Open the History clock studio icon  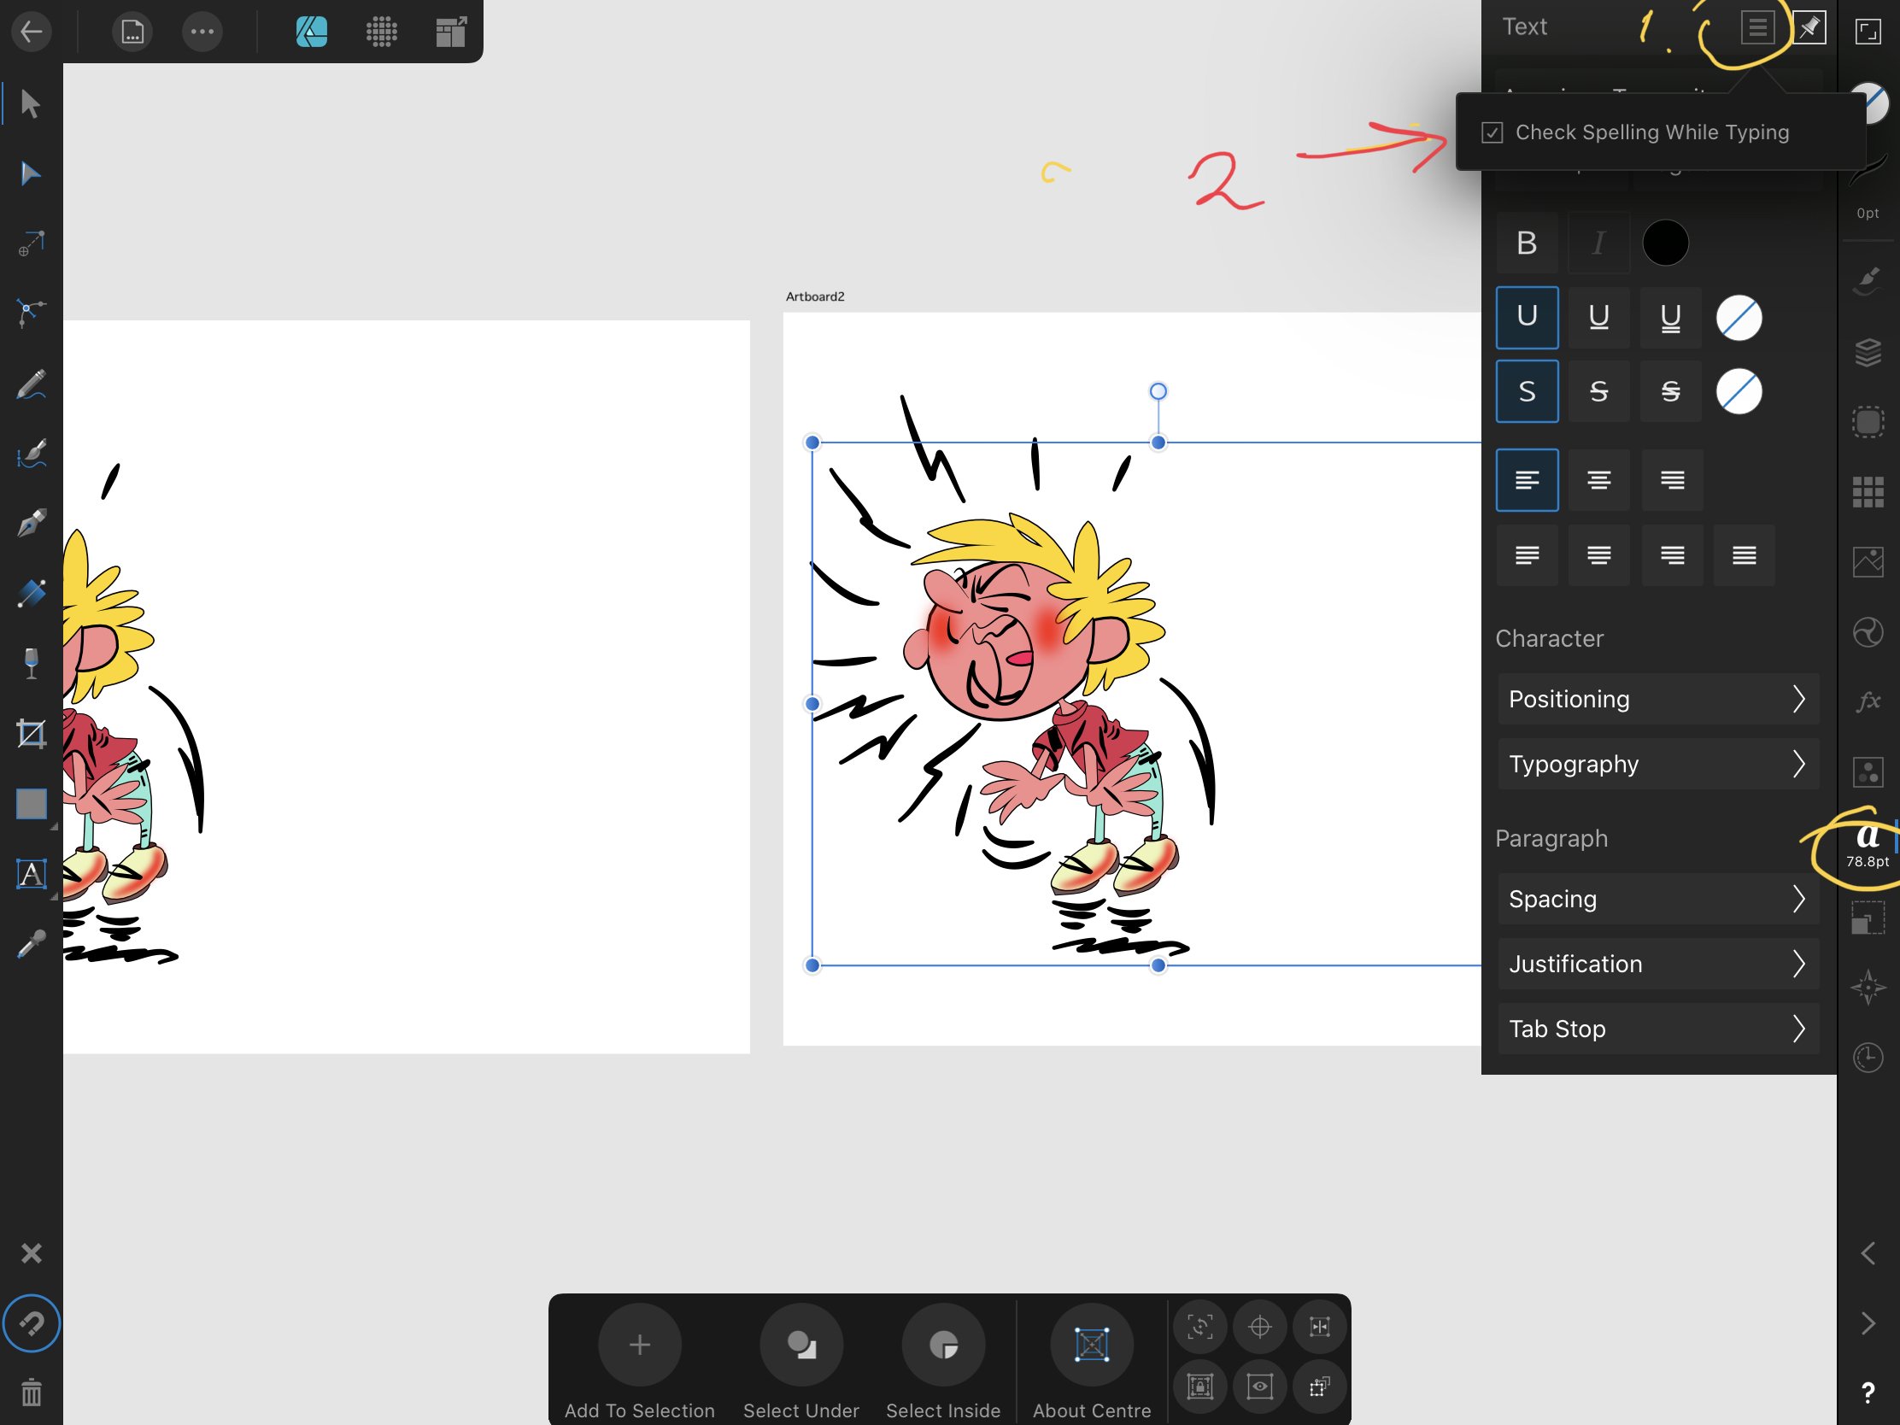[x=1868, y=1058]
